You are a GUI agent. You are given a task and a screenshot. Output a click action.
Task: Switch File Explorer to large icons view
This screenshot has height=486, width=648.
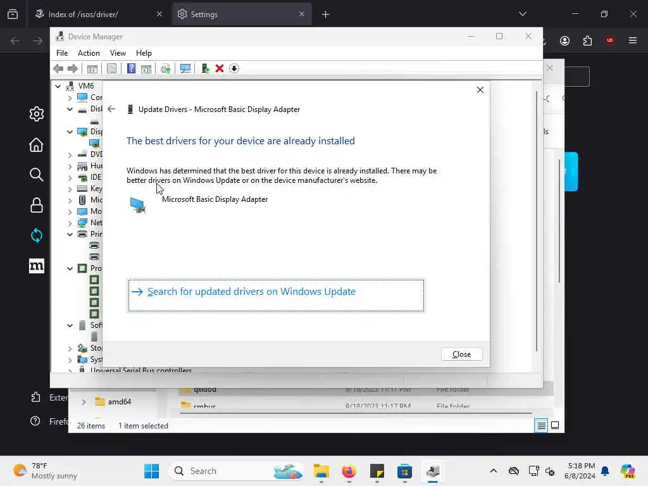[x=555, y=425]
